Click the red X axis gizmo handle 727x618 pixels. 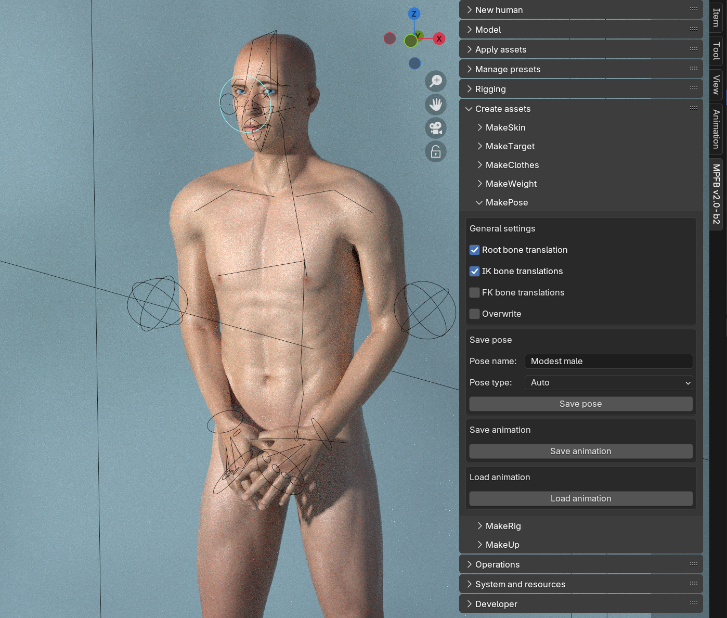click(x=439, y=38)
